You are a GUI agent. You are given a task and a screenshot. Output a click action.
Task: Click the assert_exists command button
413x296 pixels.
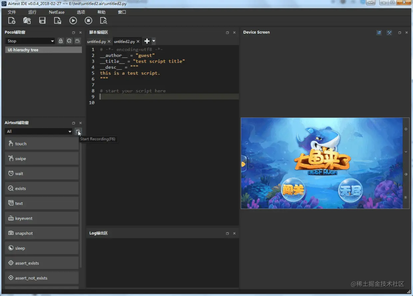click(42, 263)
